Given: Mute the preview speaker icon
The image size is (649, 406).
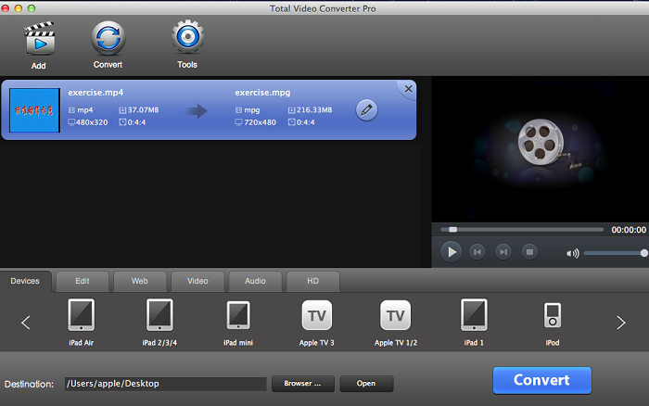Looking at the screenshot, I should pos(572,253).
